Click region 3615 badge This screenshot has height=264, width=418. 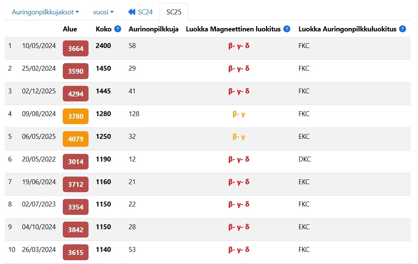point(76,252)
